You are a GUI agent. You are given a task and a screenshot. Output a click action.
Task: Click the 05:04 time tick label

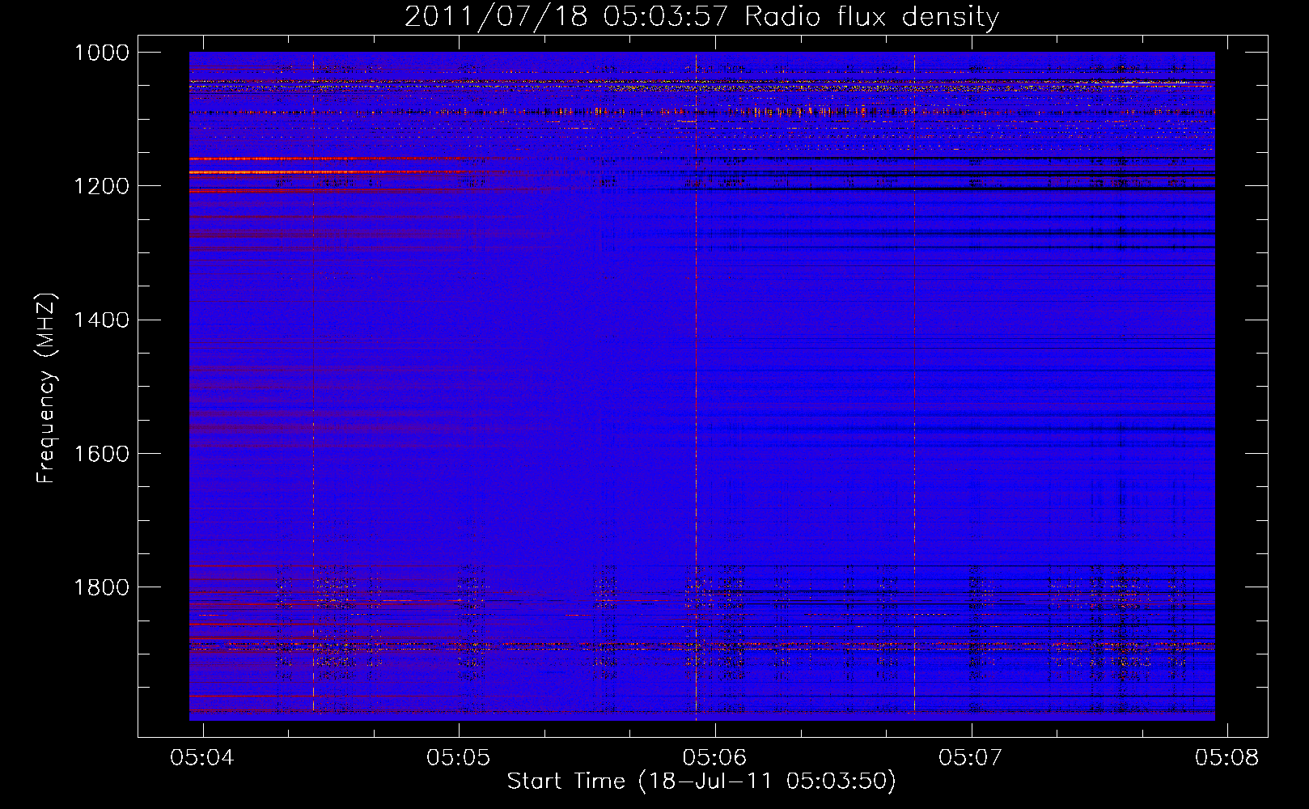[x=202, y=757]
